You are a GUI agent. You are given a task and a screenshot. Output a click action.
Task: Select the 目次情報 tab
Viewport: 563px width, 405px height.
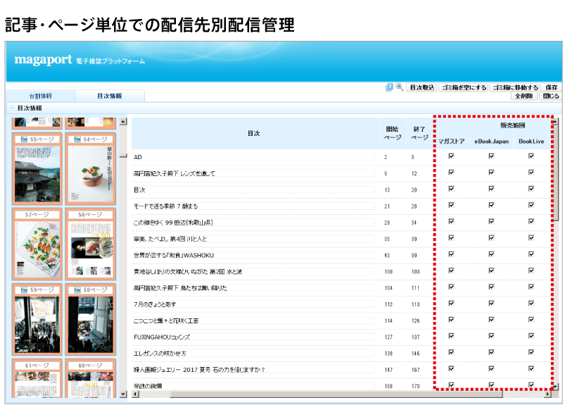click(x=109, y=96)
